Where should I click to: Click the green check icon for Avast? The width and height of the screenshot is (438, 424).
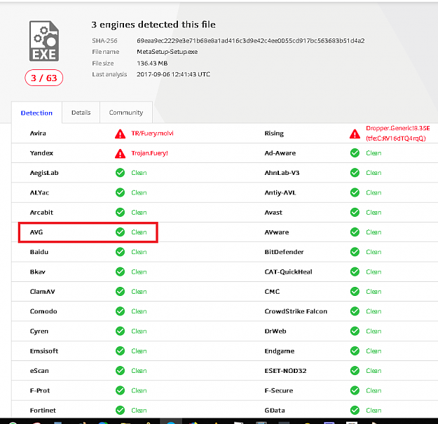tap(355, 212)
